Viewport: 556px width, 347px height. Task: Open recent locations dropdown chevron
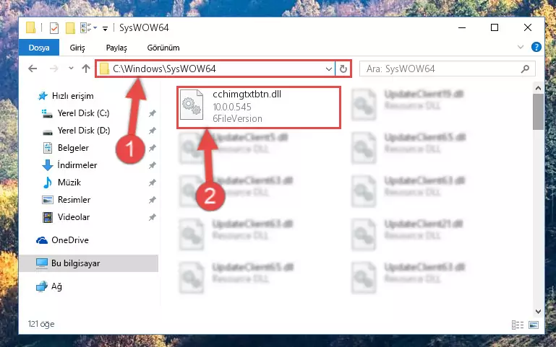(x=71, y=69)
